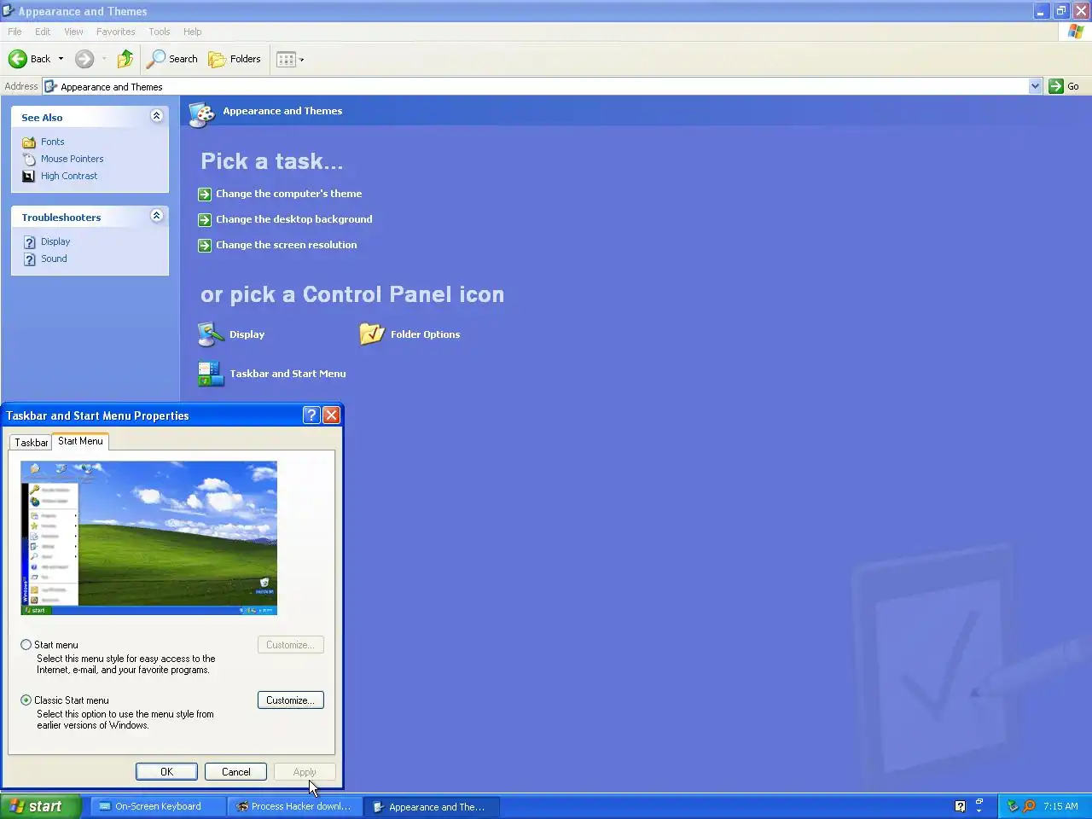Image resolution: width=1092 pixels, height=819 pixels.
Task: Click the Start menu preview image
Action: [x=148, y=538]
